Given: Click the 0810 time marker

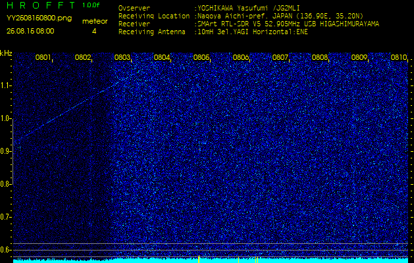Looking at the screenshot, I should (398, 57).
